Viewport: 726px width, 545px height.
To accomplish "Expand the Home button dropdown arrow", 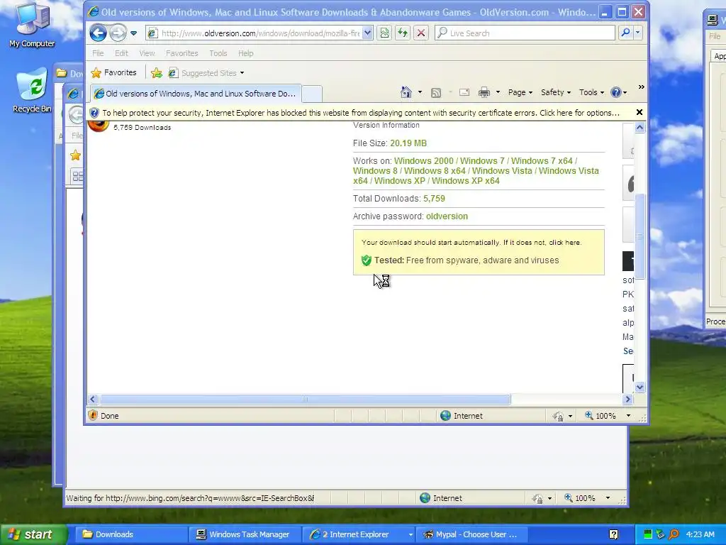I will pyautogui.click(x=420, y=92).
